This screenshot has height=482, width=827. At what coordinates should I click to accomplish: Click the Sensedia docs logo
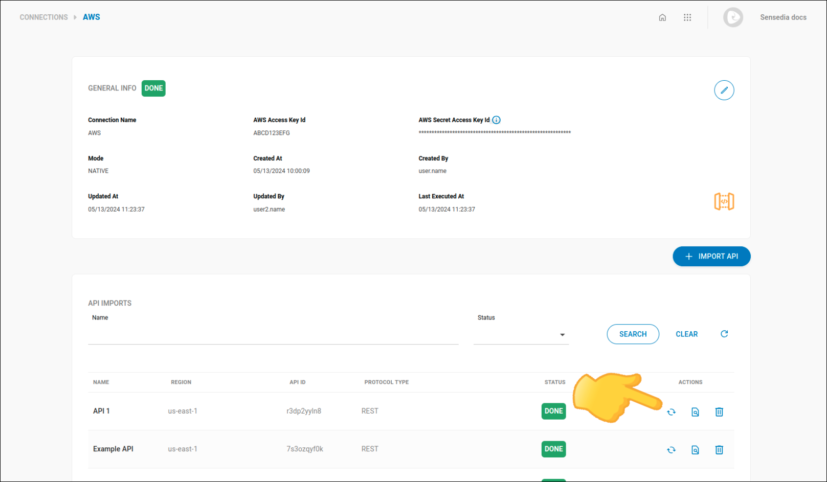click(733, 17)
